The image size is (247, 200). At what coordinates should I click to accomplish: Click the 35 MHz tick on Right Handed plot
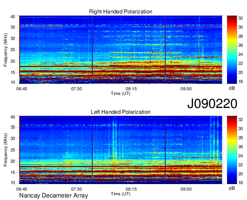(x=13, y=27)
